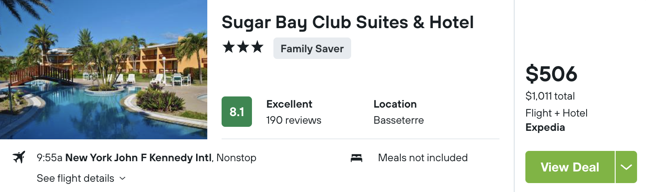Click the Basseterre location text
Screen dimensions: 646x192
click(399, 120)
